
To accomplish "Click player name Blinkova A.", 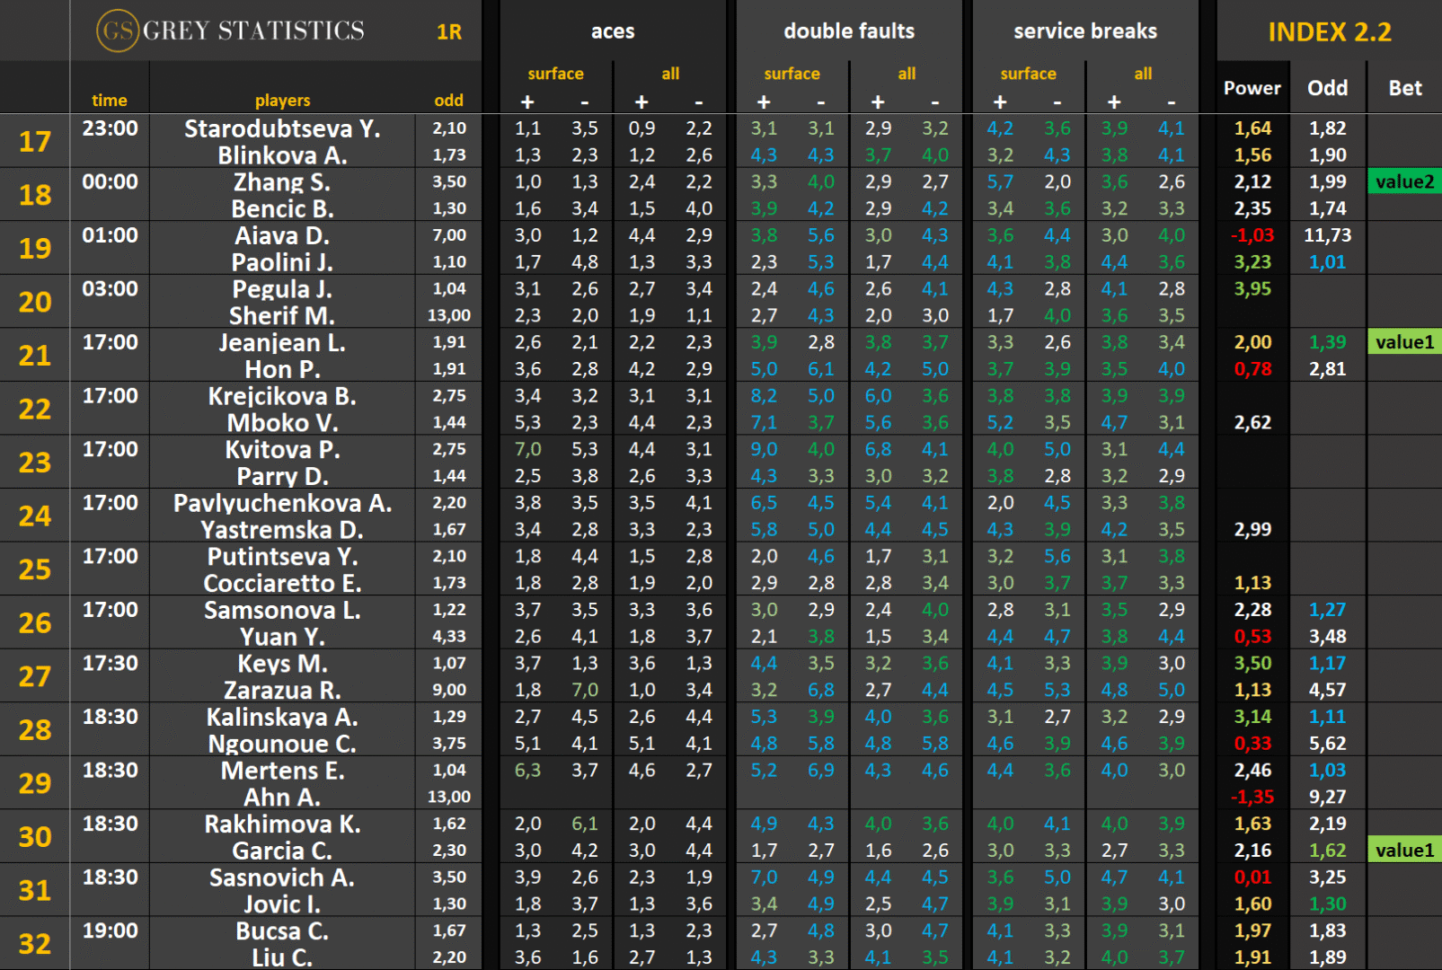I will coord(282,155).
